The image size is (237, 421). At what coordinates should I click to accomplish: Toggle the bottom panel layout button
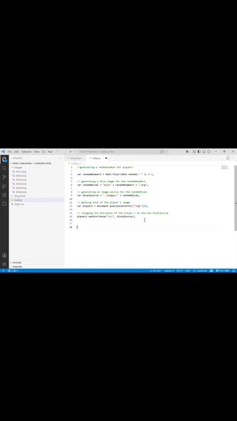coord(204,152)
